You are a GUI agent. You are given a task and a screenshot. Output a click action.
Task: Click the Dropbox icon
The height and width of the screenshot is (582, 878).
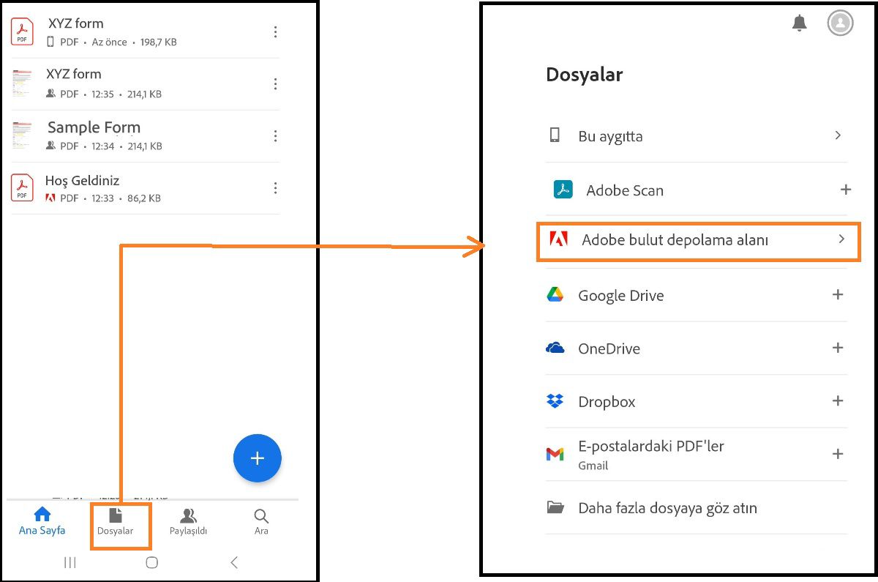[x=555, y=400]
